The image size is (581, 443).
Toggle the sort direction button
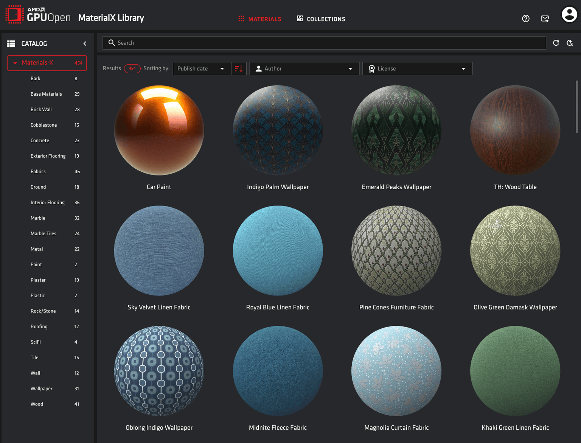coord(239,68)
